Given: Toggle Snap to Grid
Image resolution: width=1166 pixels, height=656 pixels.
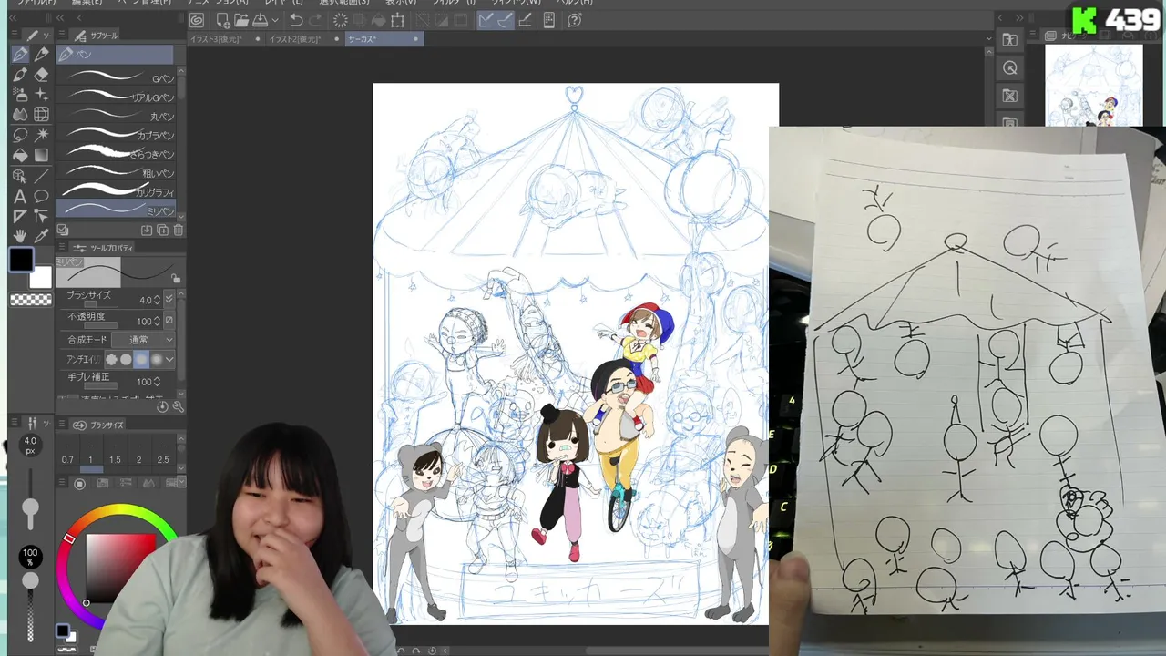Looking at the screenshot, I should [x=526, y=20].
